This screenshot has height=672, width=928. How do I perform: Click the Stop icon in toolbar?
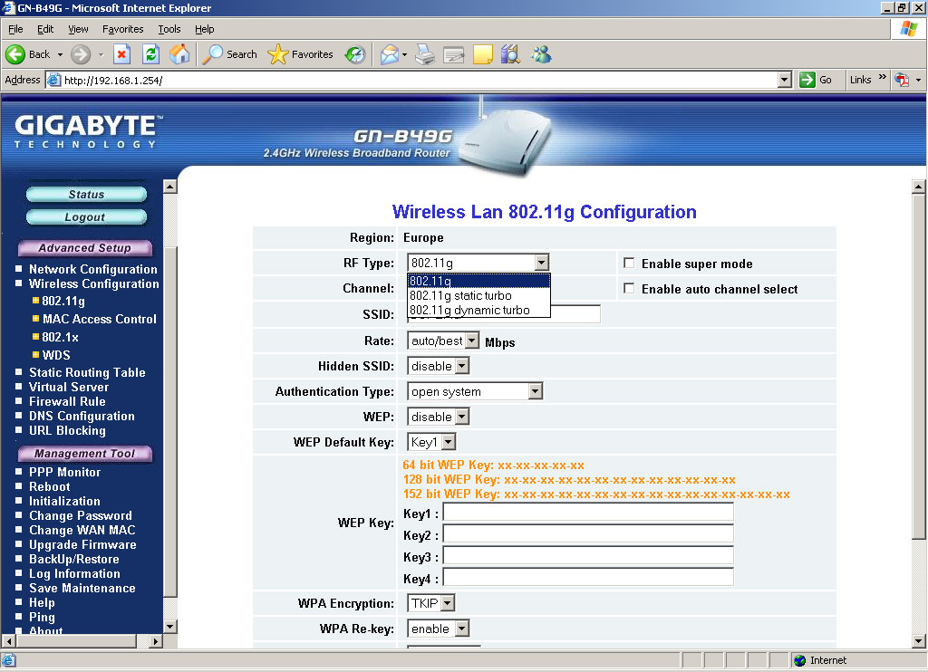(x=122, y=54)
